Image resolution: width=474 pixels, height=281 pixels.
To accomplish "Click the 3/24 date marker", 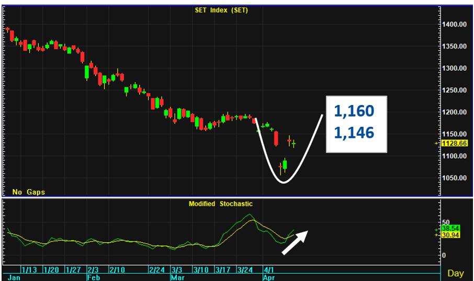I will [245, 270].
